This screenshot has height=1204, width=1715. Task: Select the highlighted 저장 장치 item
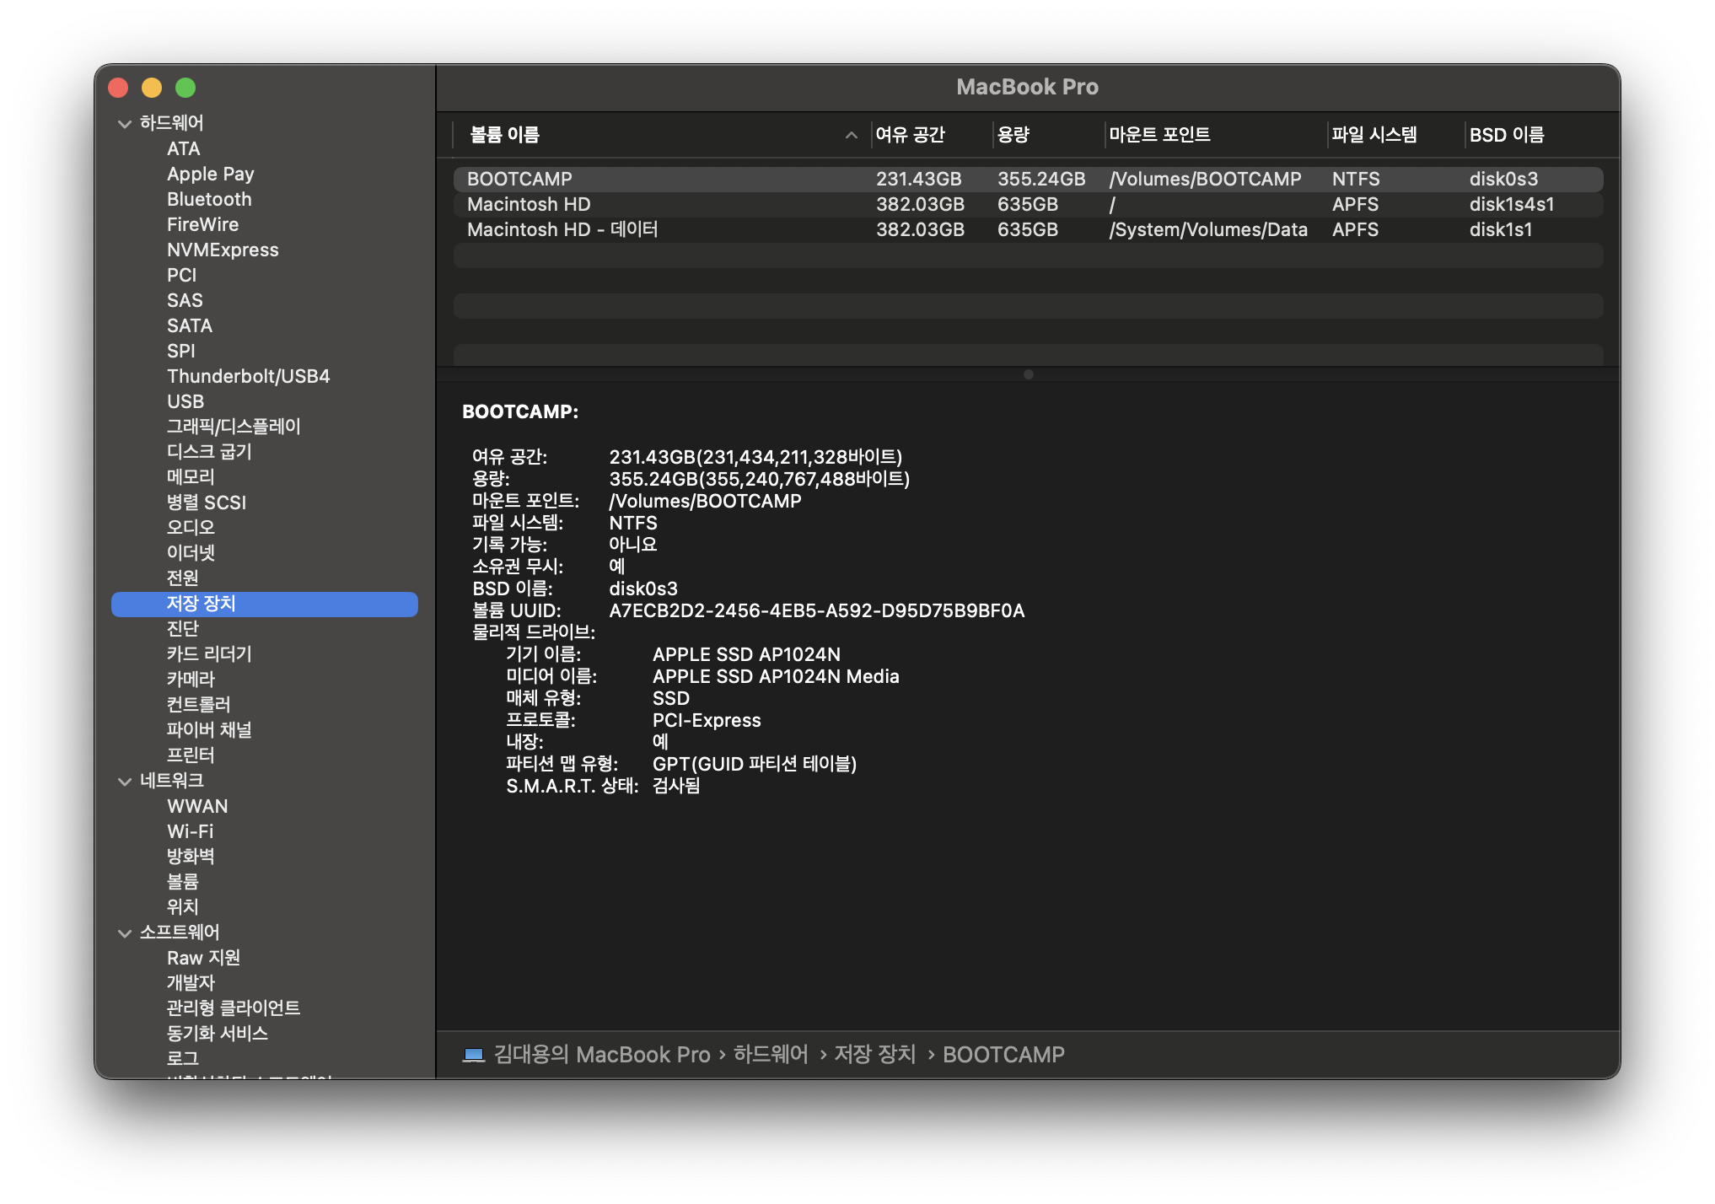(265, 604)
